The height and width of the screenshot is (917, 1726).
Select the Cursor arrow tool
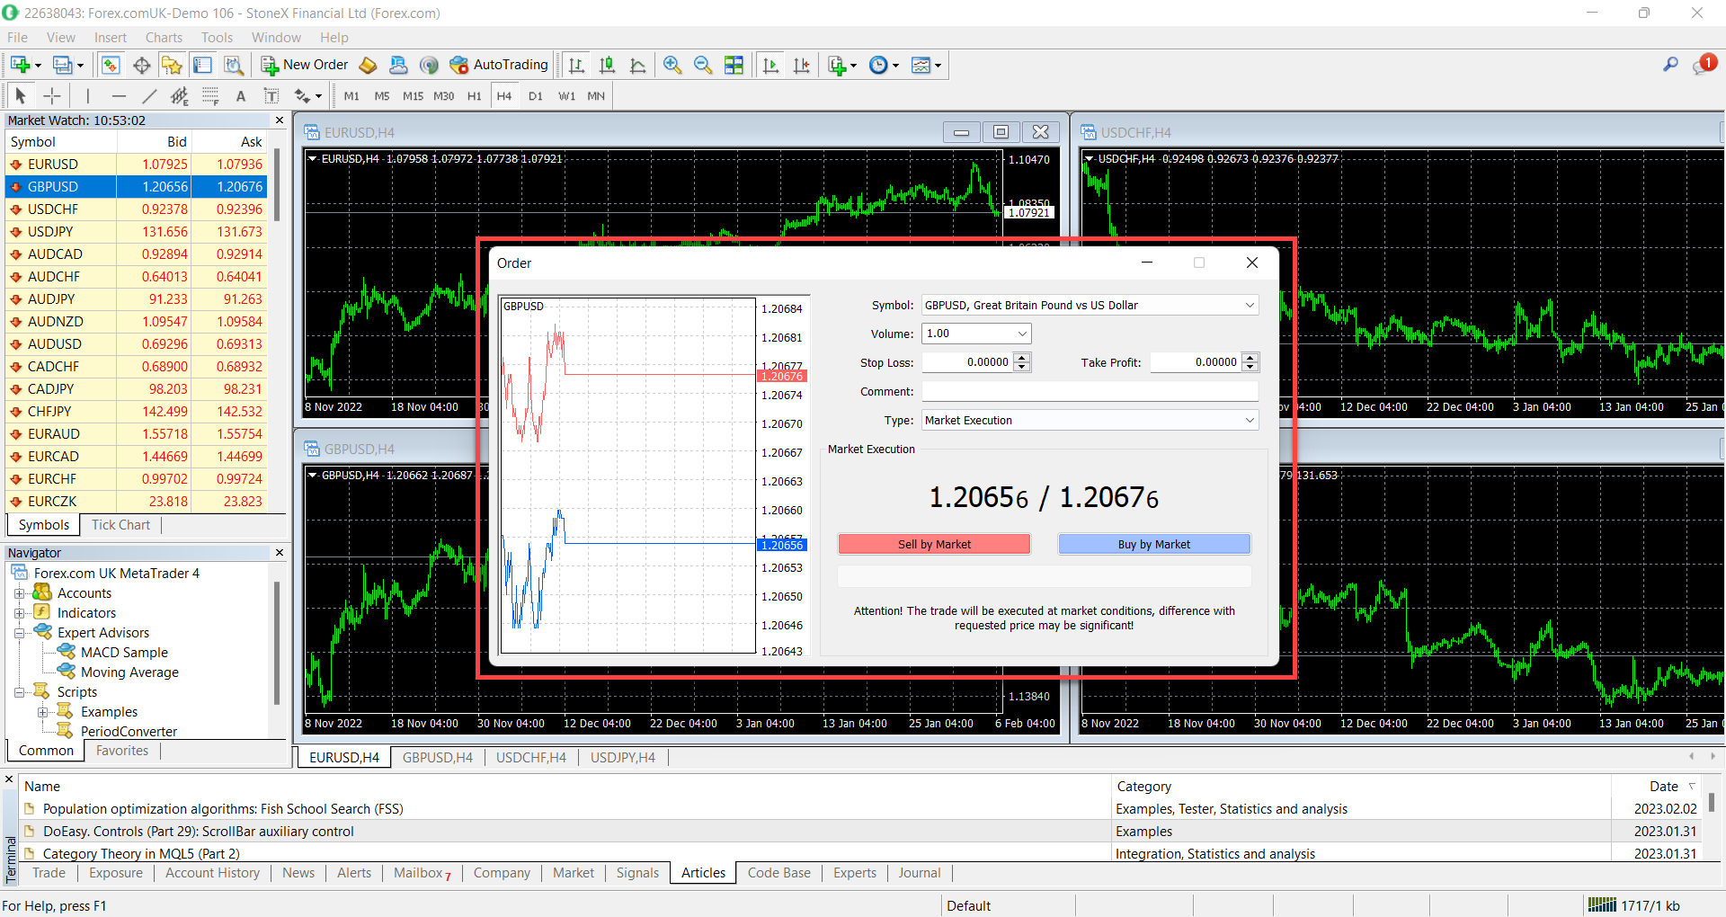pos(21,95)
